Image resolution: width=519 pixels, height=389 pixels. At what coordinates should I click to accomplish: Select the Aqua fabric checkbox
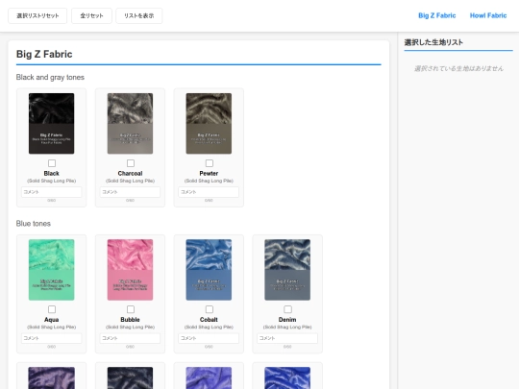point(52,309)
